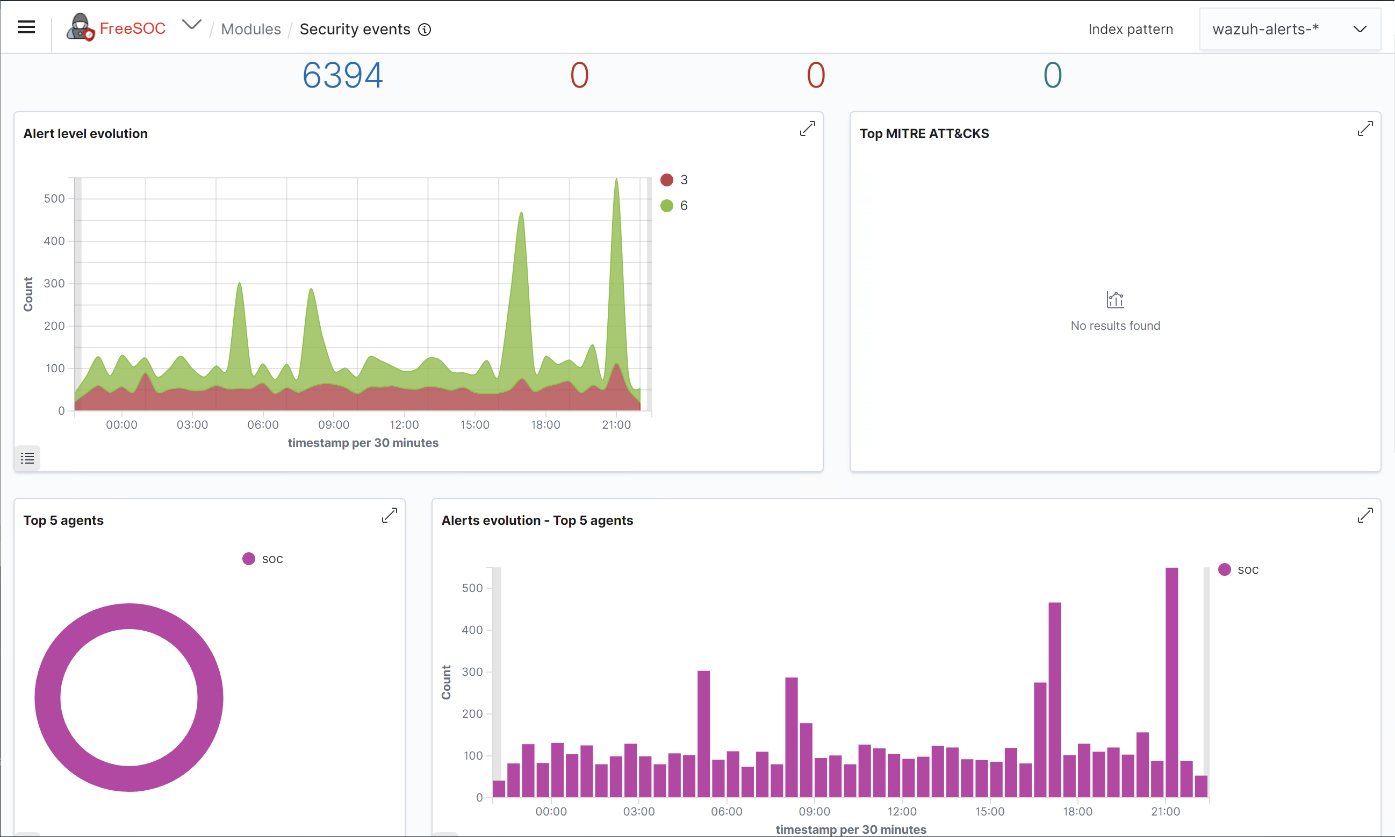The image size is (1395, 837).
Task: Click the FreeSOC home link
Action: coord(132,28)
